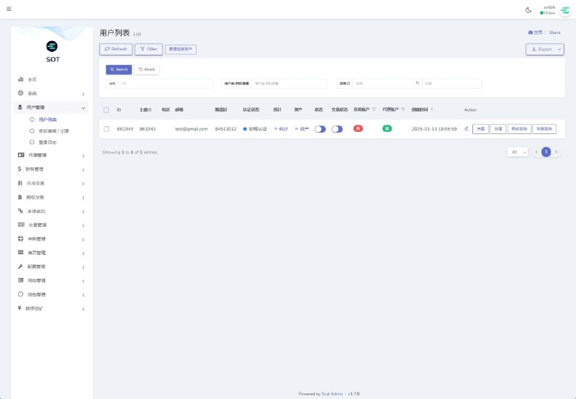Expand the 系统 menu chevron
The height and width of the screenshot is (399, 576).
pos(84,94)
